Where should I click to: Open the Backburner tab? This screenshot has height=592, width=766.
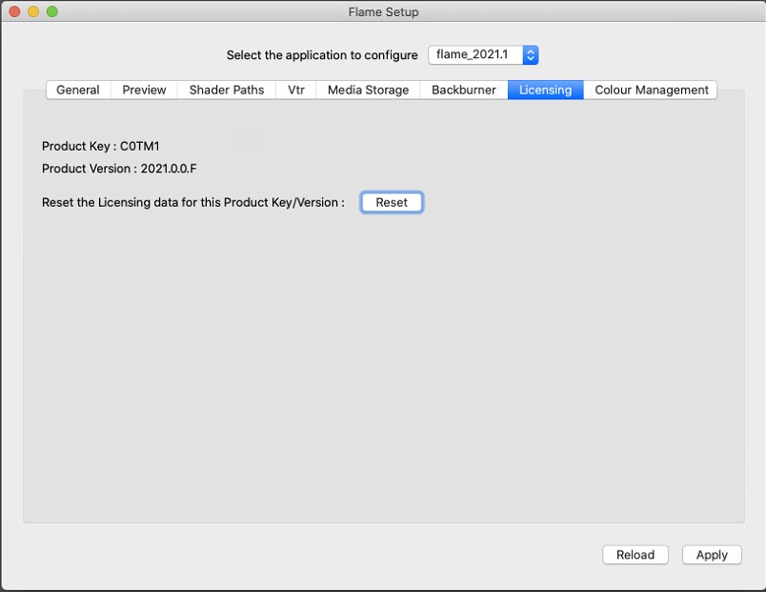tap(464, 90)
